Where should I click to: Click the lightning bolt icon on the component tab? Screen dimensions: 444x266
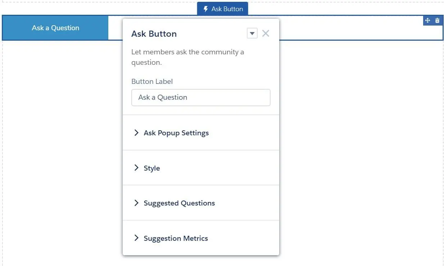tap(206, 9)
